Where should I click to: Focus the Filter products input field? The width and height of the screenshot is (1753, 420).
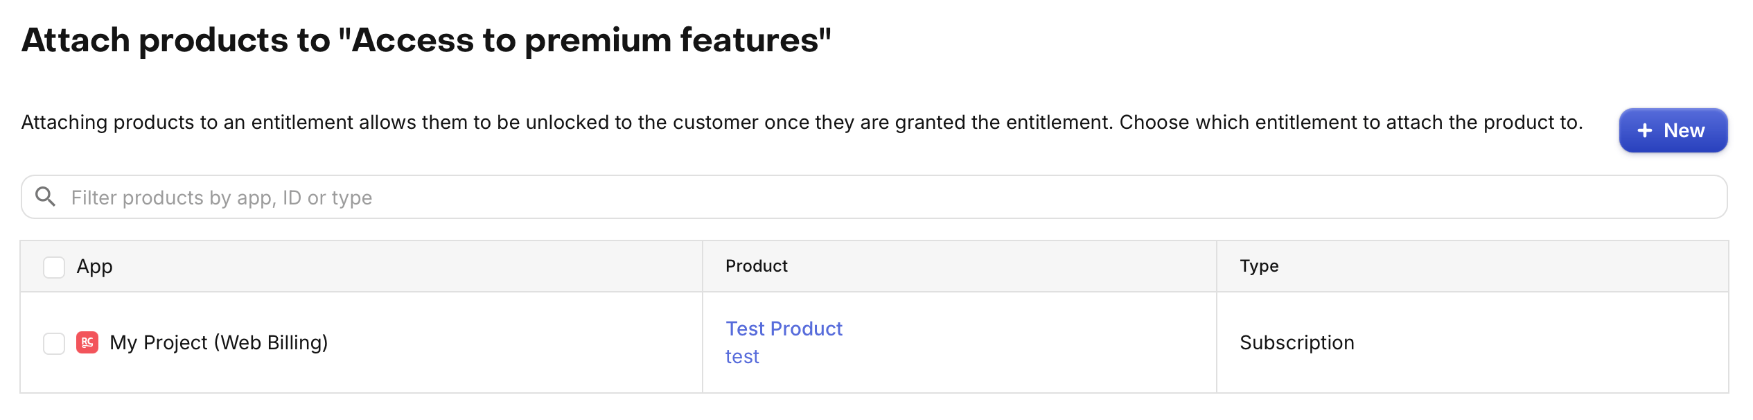[831, 198]
